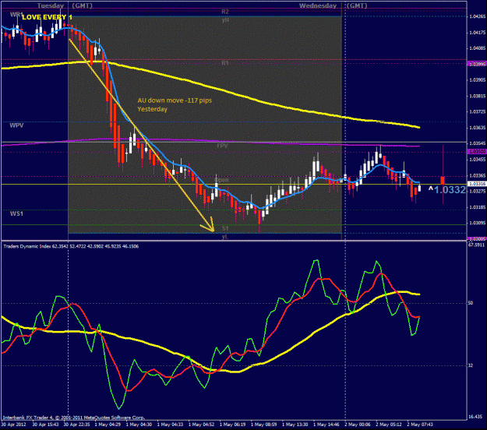The width and height of the screenshot is (487, 430).
Task: Click the '1 May 04:29' time label
Action: pos(108,425)
